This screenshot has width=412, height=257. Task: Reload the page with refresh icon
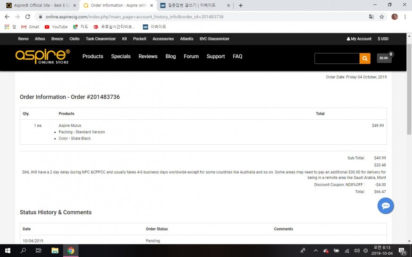pos(28,17)
